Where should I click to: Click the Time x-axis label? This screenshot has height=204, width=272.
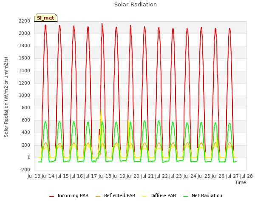pos(241,182)
